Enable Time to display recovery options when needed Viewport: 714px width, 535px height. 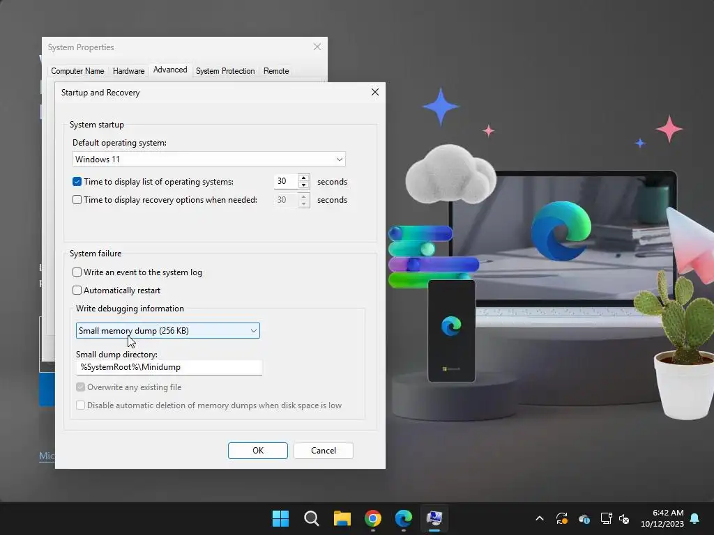77,200
